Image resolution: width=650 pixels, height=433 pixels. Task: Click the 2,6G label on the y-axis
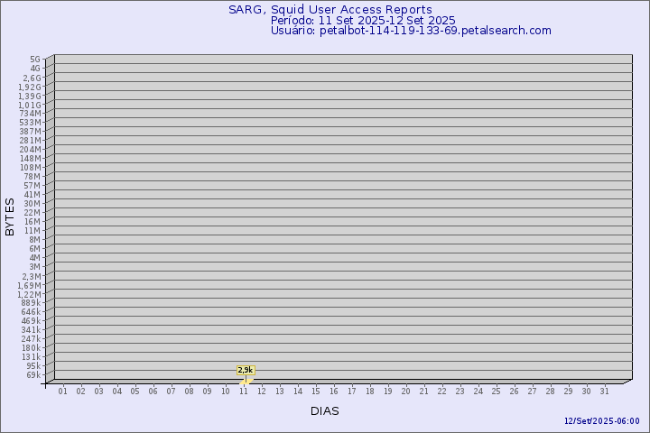coord(31,78)
